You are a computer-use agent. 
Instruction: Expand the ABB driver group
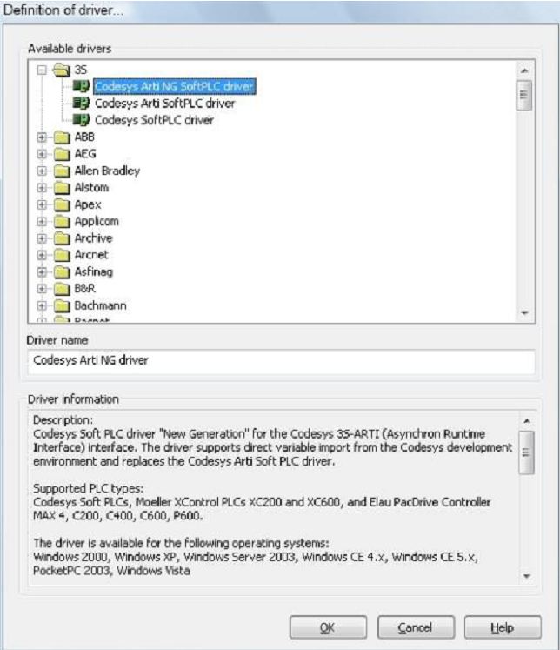(42, 137)
